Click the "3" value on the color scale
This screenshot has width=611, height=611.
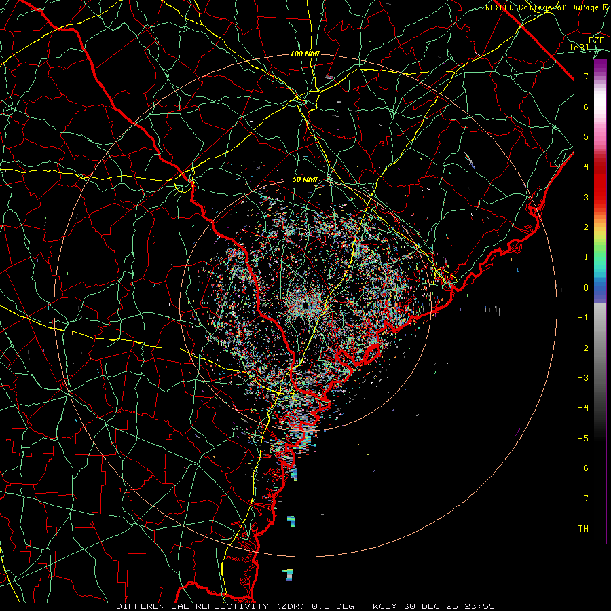pyautogui.click(x=586, y=197)
